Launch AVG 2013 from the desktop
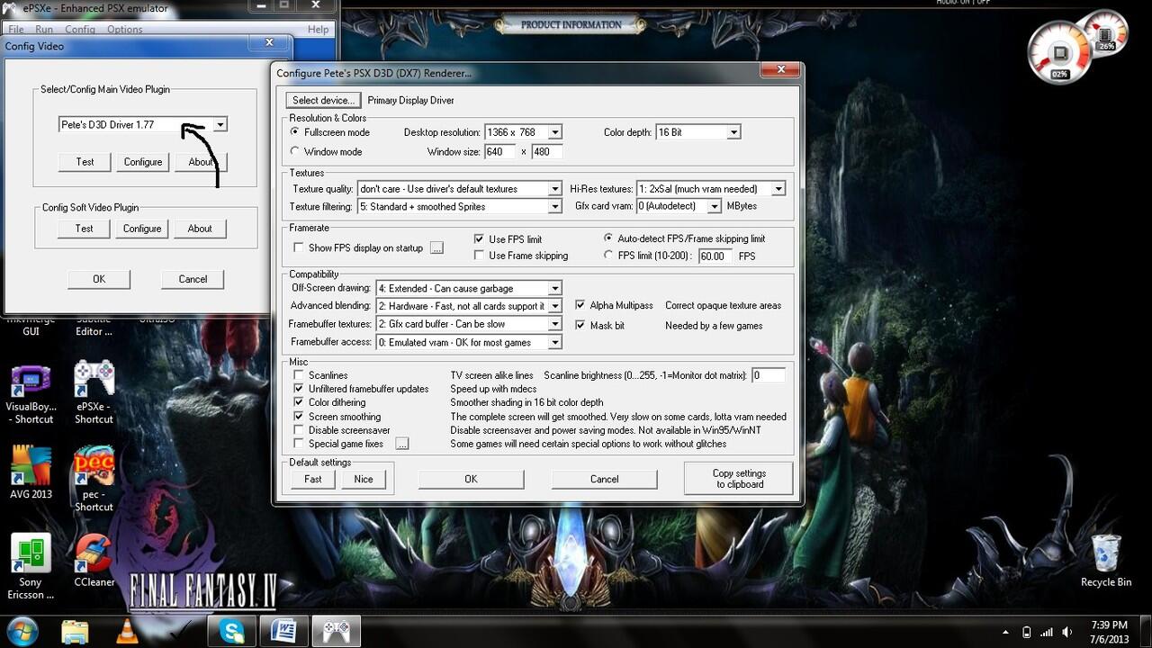The height and width of the screenshot is (648, 1152). coord(31,472)
